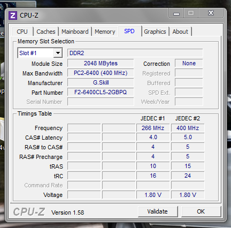Click the 2048 MBytes module size value
The height and width of the screenshot is (228, 231).
click(101, 63)
